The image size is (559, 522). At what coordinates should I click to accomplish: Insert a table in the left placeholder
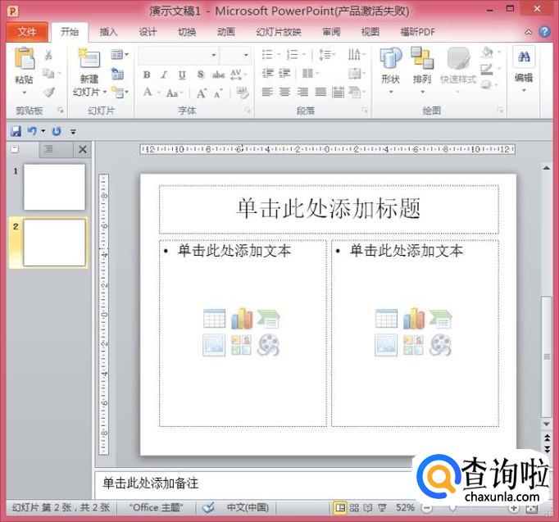click(214, 319)
